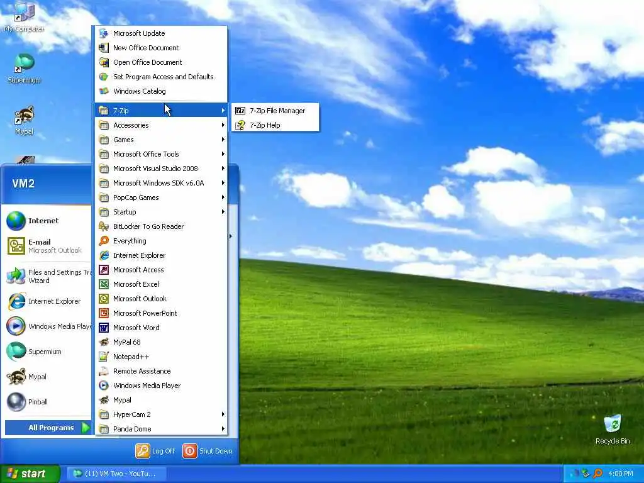
Task: Click the Shut Down button
Action: [208, 450]
